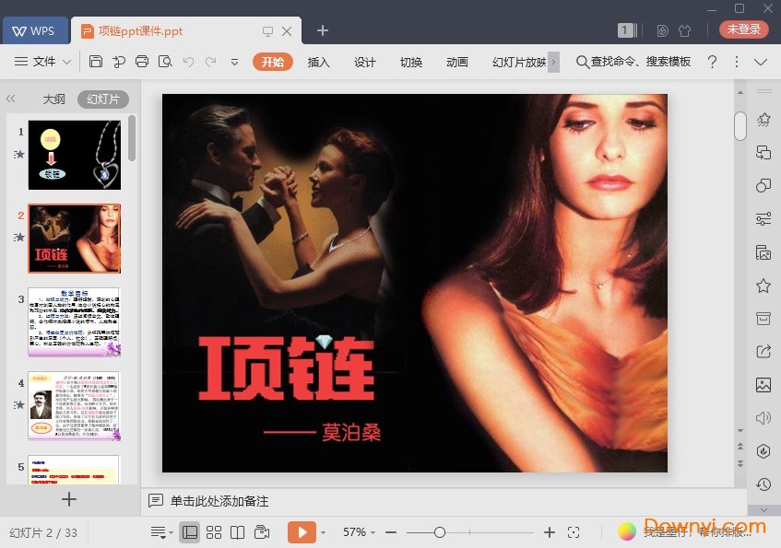The width and height of the screenshot is (781, 548).
Task: Open the slide sorter view icon
Action: [x=214, y=532]
